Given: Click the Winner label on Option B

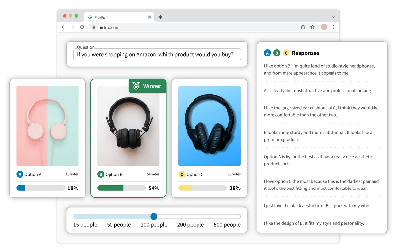Looking at the screenshot, I should click(x=152, y=86).
